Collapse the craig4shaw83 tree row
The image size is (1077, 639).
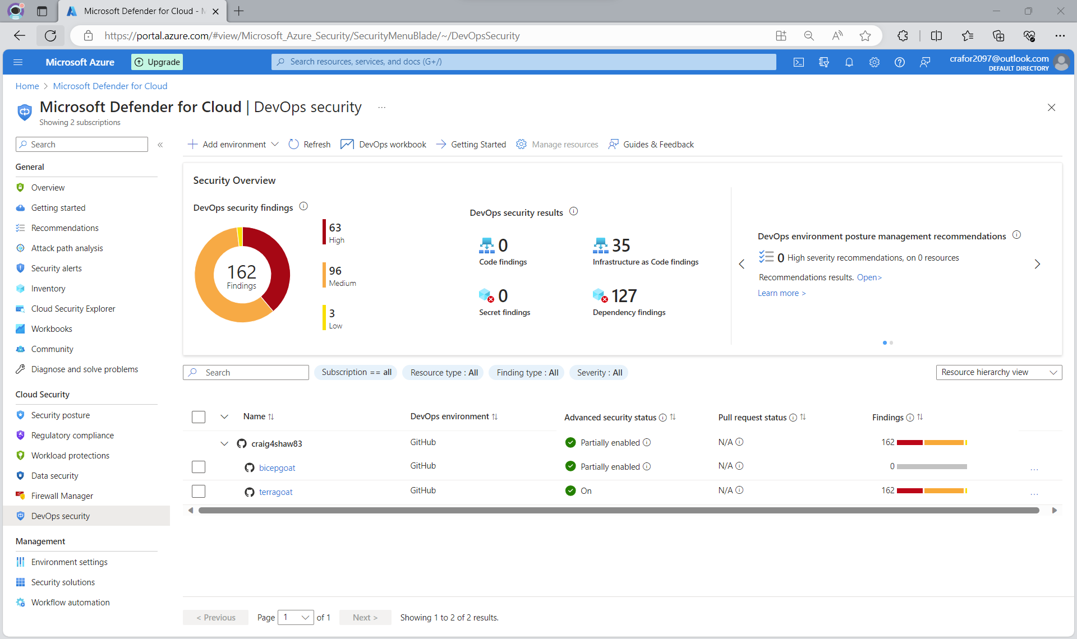224,443
